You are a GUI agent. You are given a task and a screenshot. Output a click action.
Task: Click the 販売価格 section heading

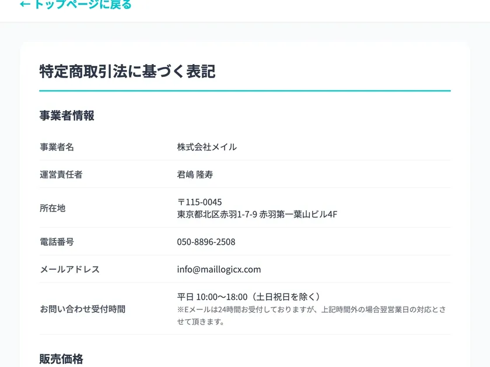pos(61,359)
